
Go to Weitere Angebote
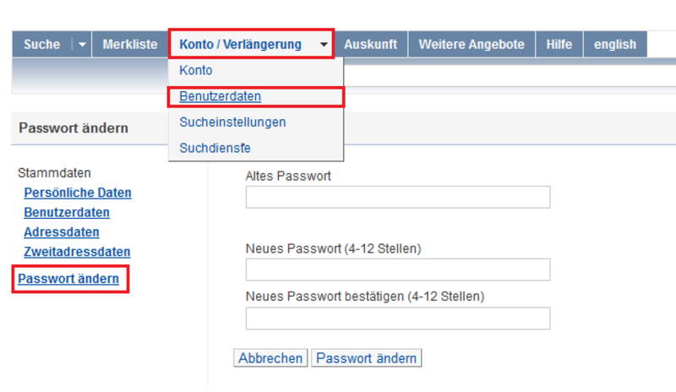point(472,45)
